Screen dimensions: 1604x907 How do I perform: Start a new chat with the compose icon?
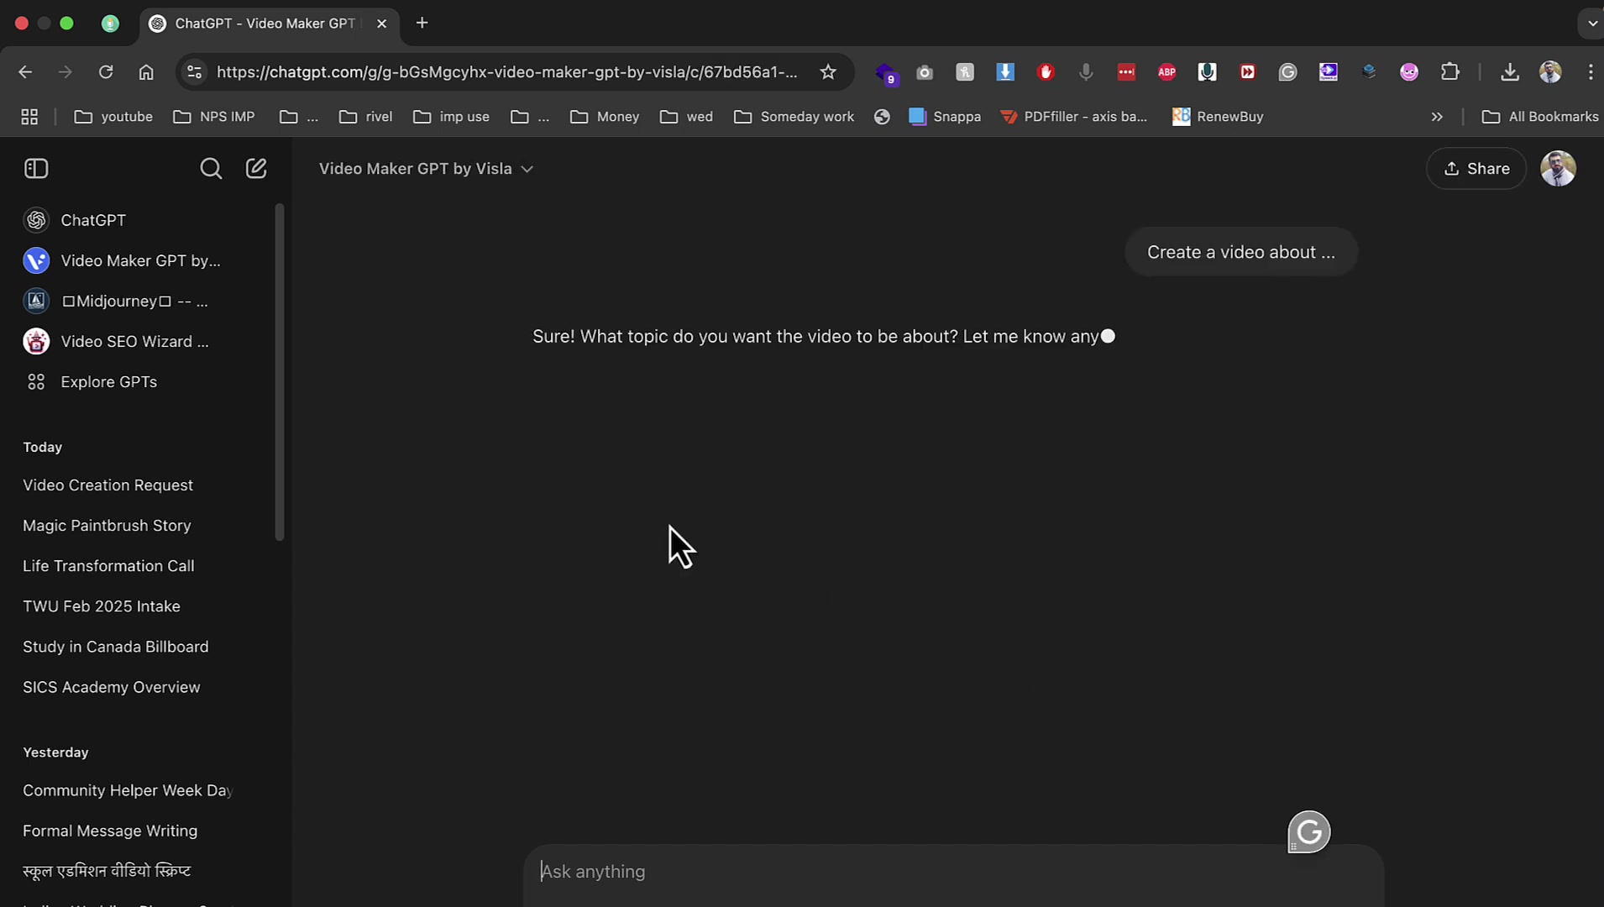coord(255,168)
